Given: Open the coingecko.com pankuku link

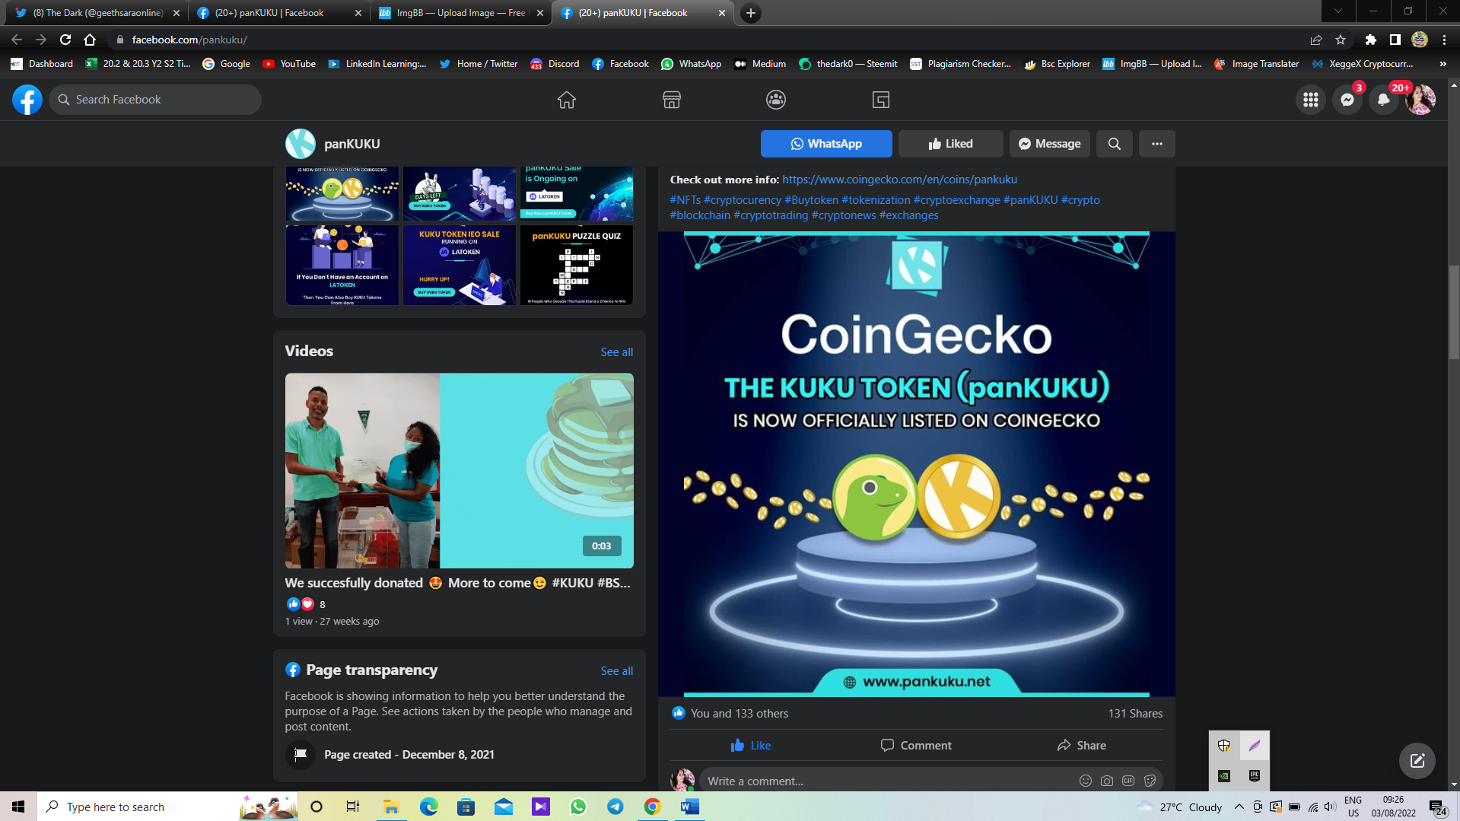Looking at the screenshot, I should (x=899, y=180).
